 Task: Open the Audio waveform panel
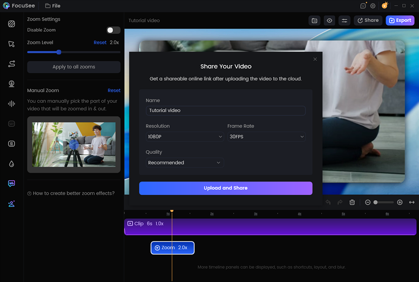[x=12, y=104]
